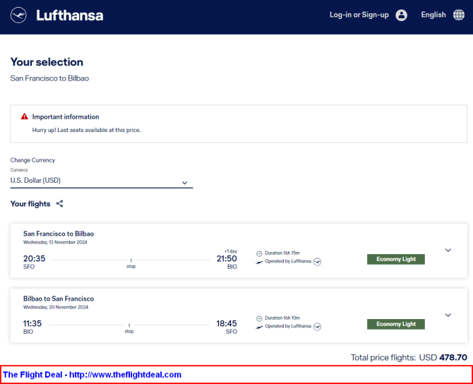Click Log-in or Sign-up

[x=359, y=15]
